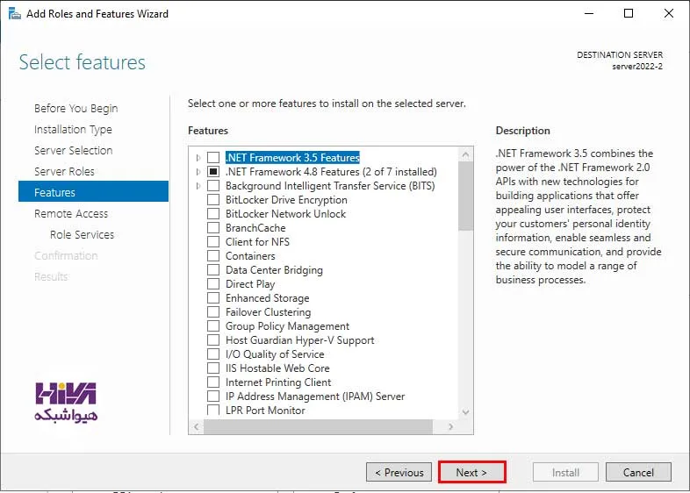Screen dimensions: 690x493
Task: Select '.NET Framework 3.5 Features' label
Action: tap(292, 157)
